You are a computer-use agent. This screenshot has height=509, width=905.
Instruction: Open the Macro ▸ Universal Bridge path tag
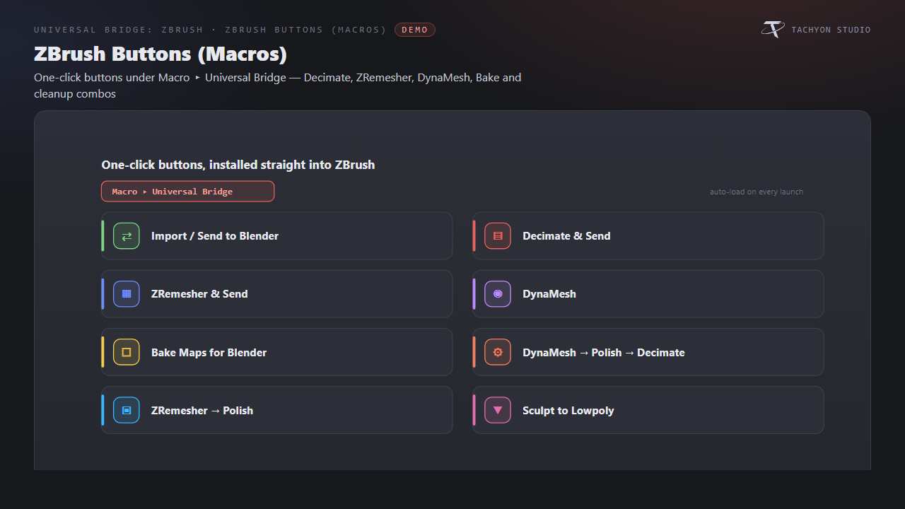coord(188,192)
